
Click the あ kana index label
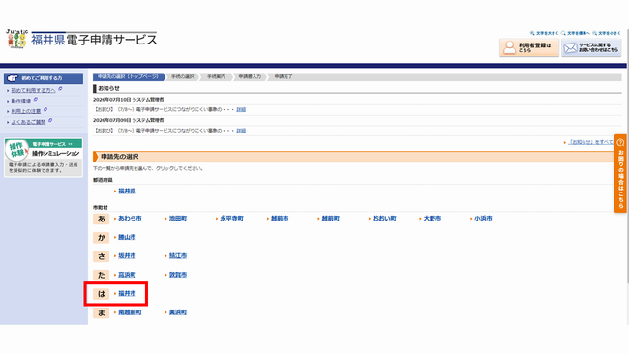click(x=101, y=219)
